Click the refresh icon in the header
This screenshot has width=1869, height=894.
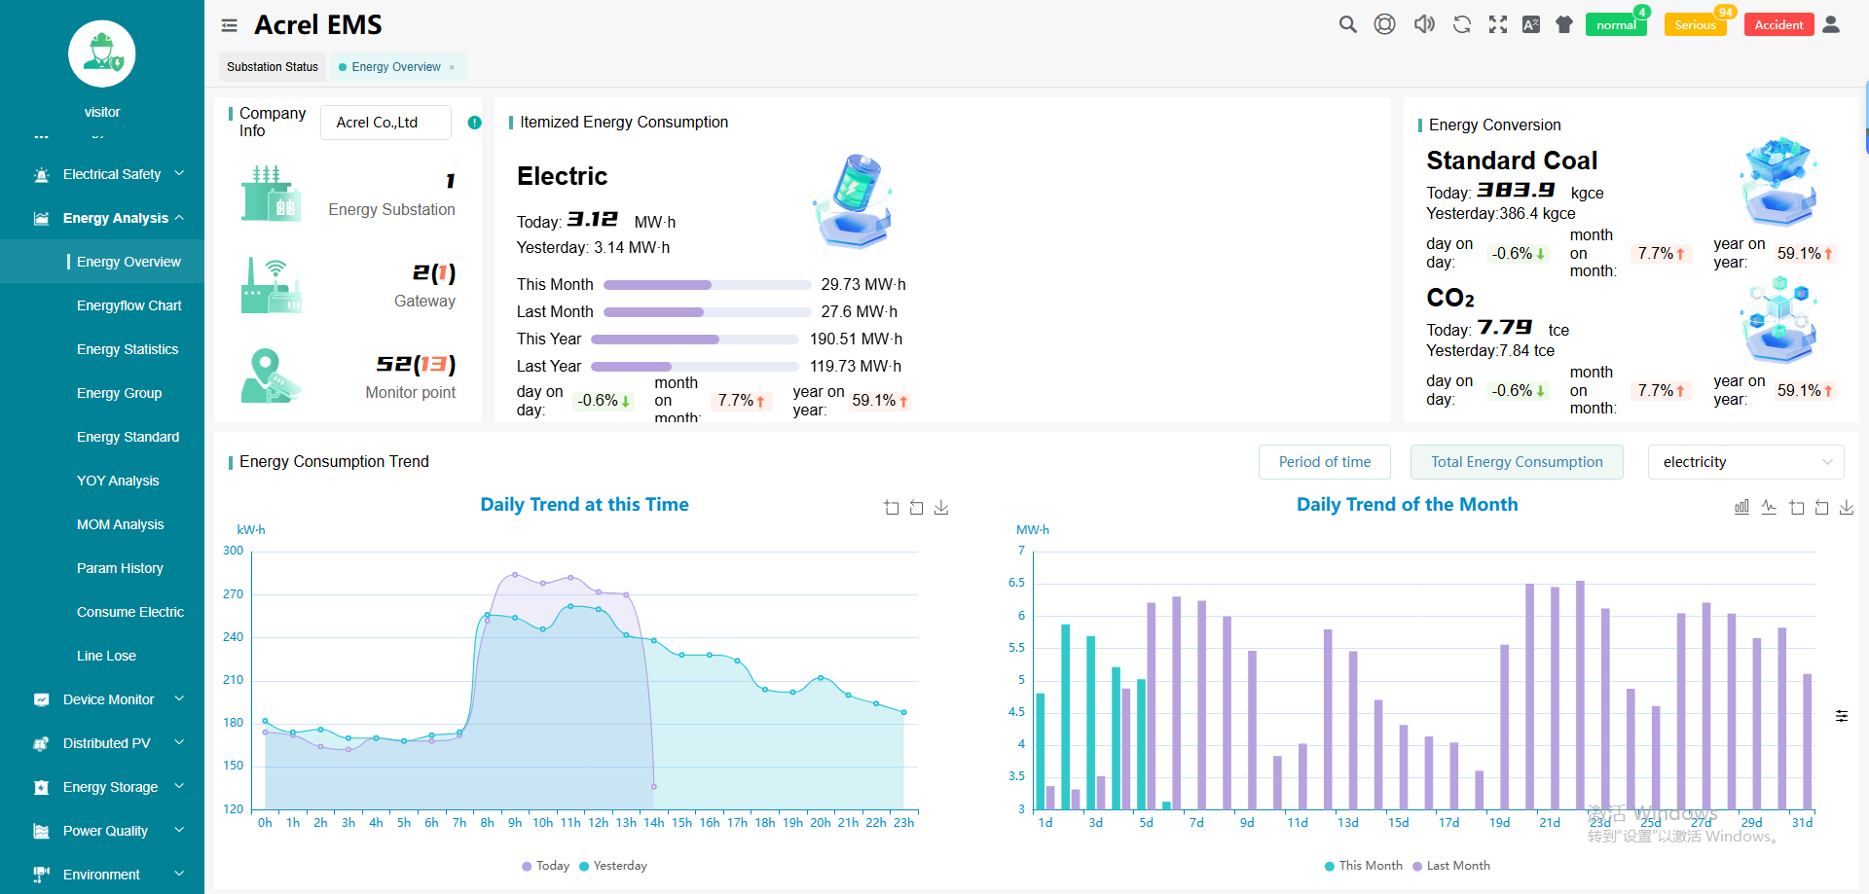point(1461,24)
